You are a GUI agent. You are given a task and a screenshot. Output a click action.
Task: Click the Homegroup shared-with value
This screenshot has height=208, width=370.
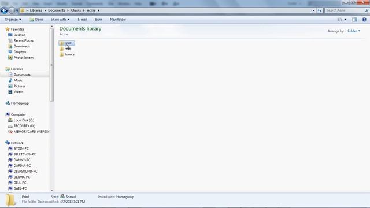(x=125, y=197)
